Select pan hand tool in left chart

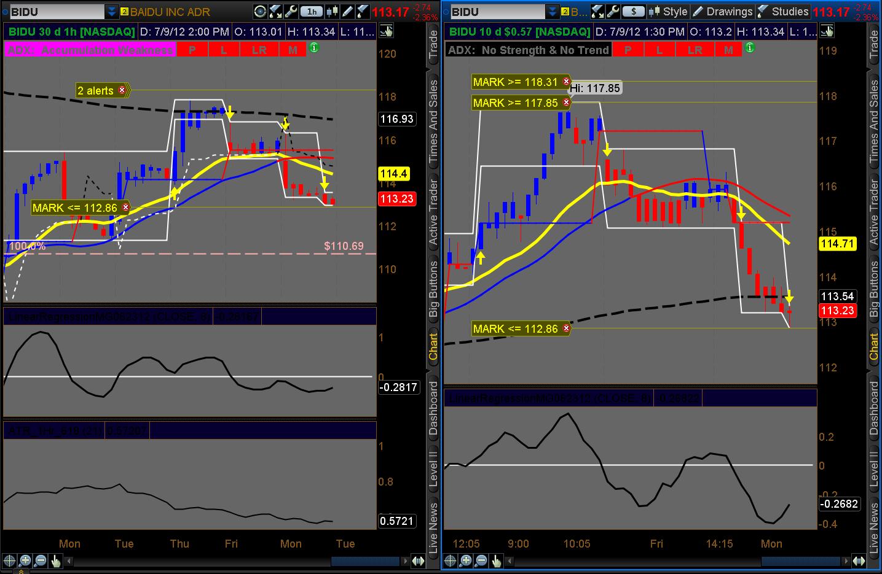click(55, 560)
